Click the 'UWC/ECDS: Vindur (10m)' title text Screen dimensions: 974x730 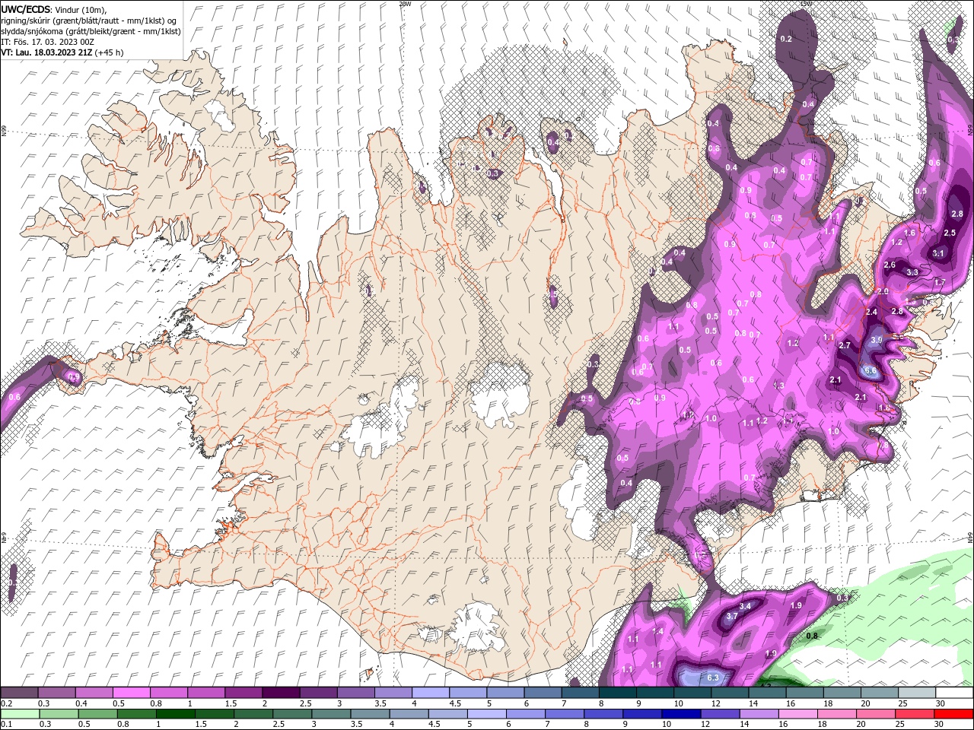(x=54, y=9)
